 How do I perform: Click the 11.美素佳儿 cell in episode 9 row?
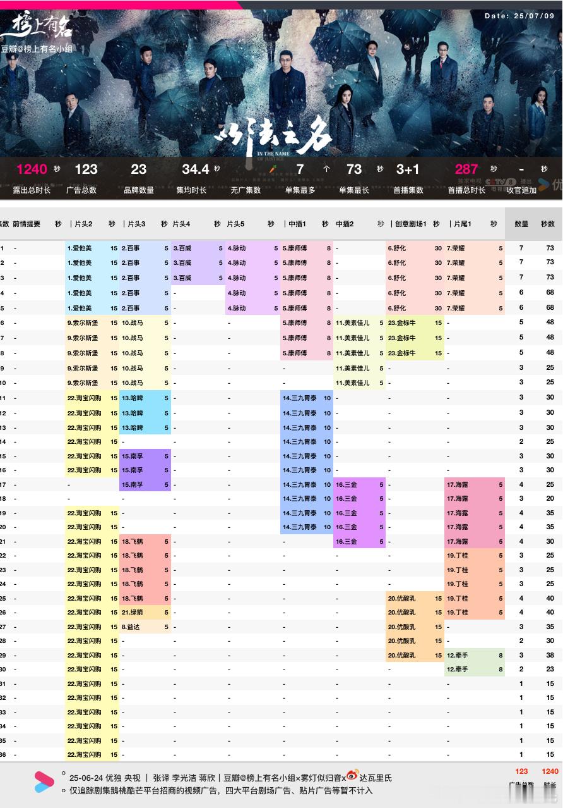(x=359, y=368)
